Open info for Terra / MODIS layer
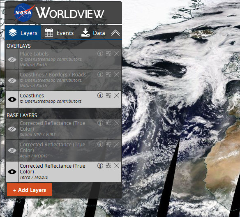Viewport: 240px width, 217px height. coord(100,166)
